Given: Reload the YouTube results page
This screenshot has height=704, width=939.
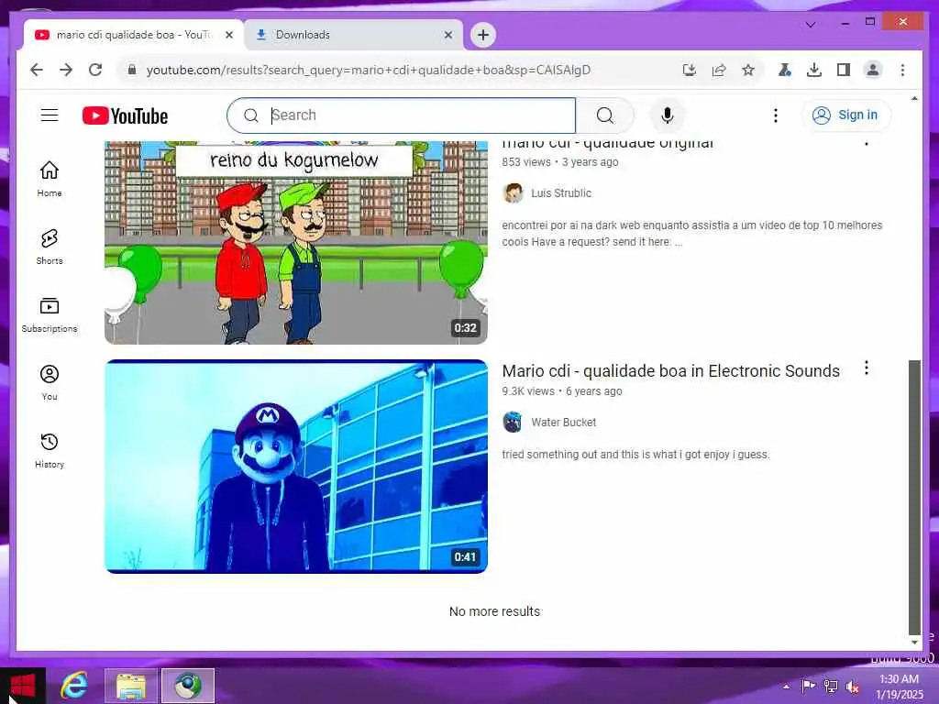Looking at the screenshot, I should pos(95,70).
